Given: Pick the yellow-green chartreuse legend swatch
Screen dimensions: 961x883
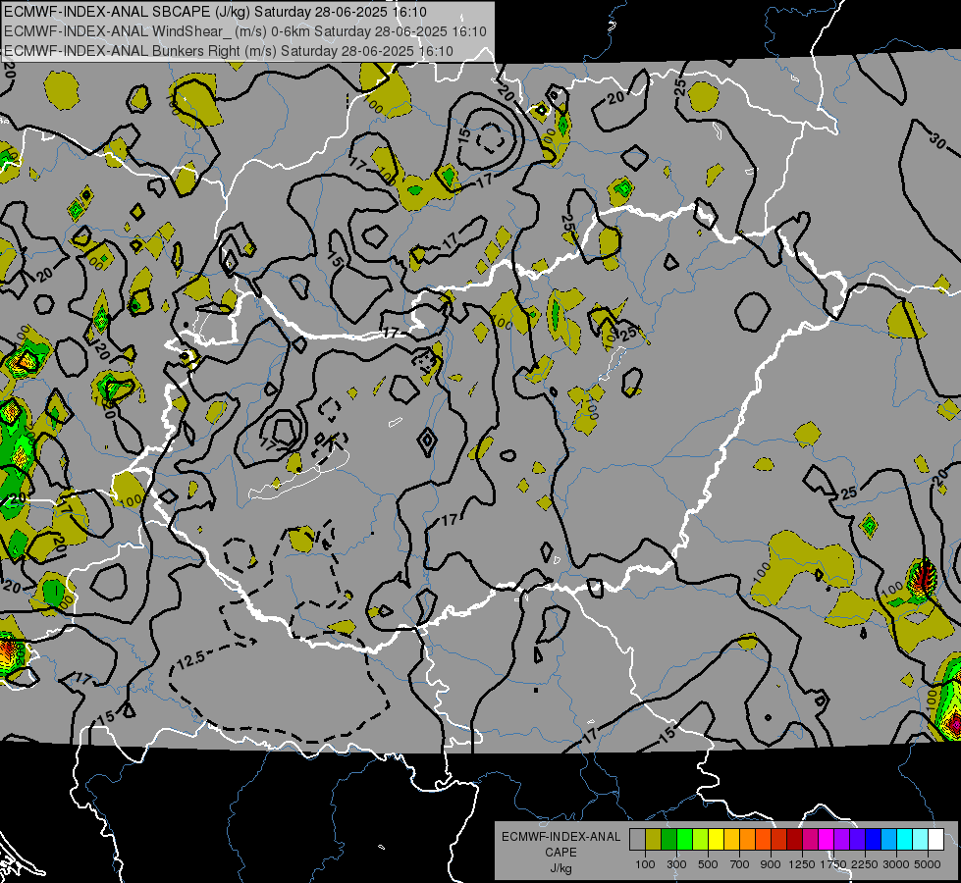Looking at the screenshot, I should coord(701,840).
